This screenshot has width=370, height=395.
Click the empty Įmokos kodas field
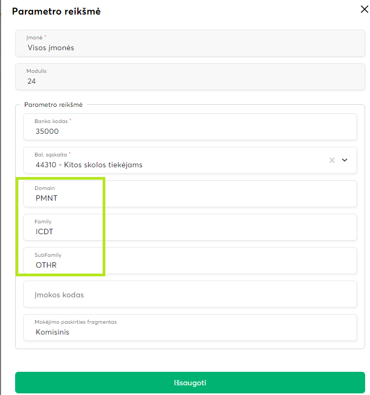click(189, 295)
